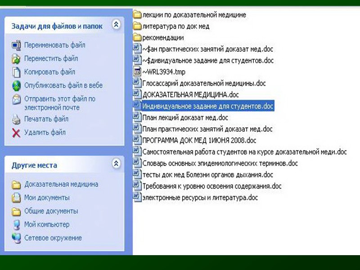360x270 pixels.
Task: Select тесты док мед Болезни органов дыхания.doc
Action: pyautogui.click(x=208, y=175)
